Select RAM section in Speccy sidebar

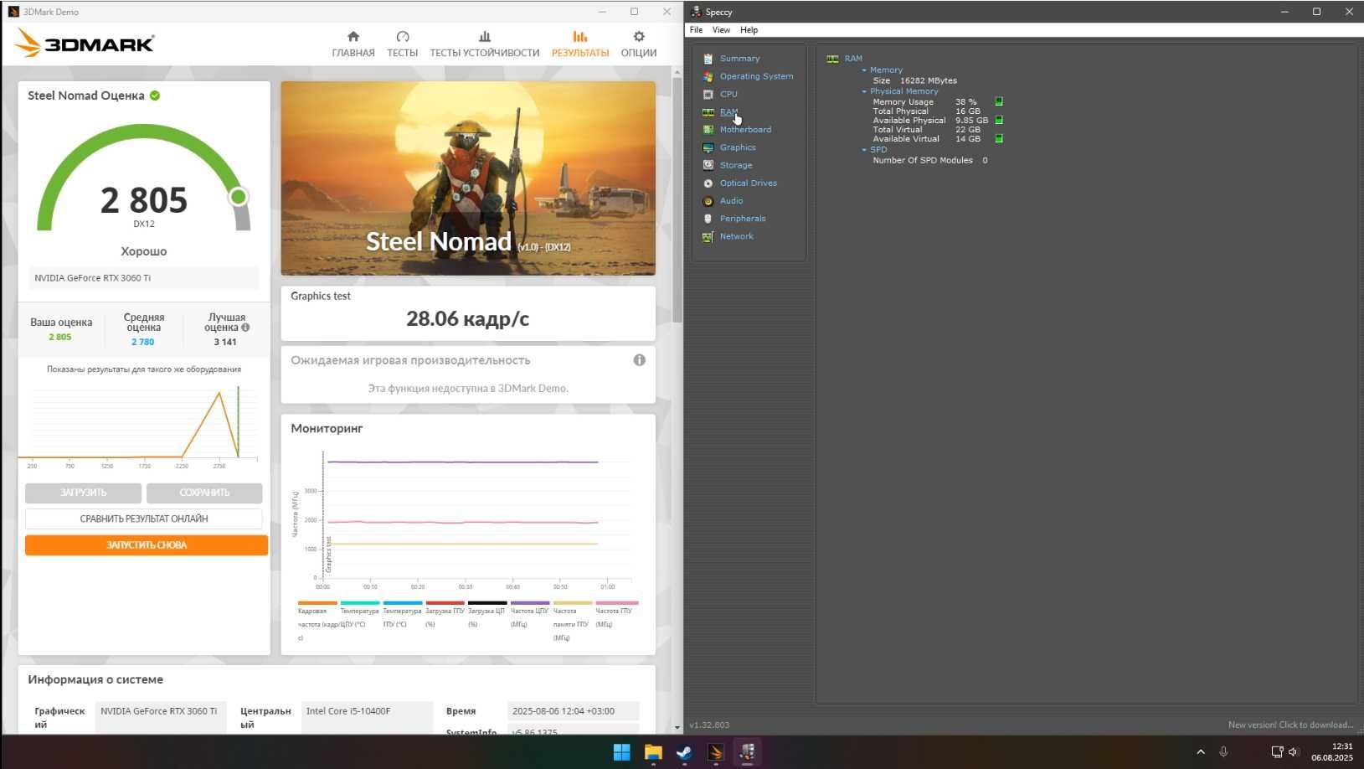point(728,112)
